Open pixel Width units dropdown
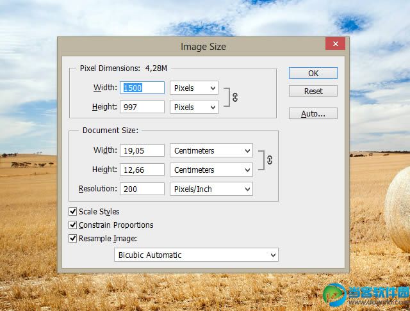This screenshot has width=410, height=311. pos(194,88)
